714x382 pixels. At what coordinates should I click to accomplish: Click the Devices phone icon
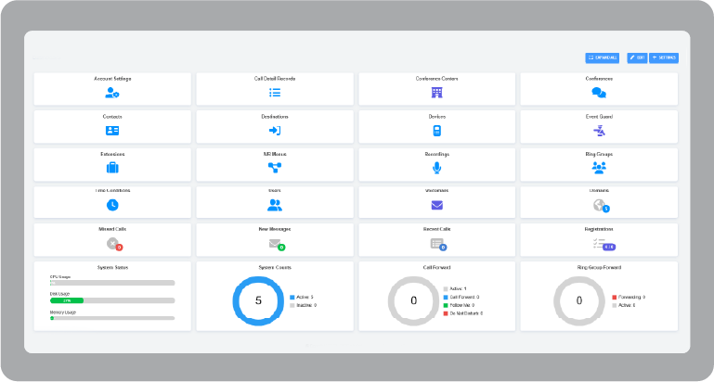(x=436, y=131)
